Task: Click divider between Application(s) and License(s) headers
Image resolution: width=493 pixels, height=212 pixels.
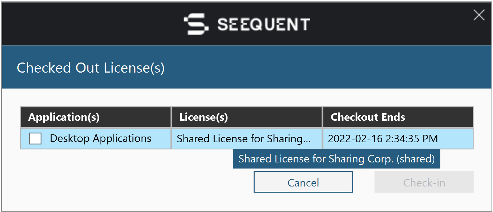Action: coord(171,117)
